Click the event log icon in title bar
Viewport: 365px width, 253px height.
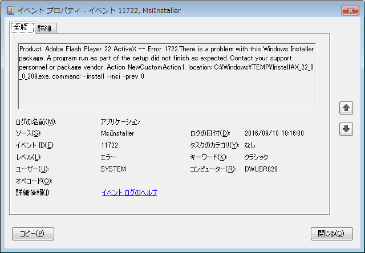coord(10,10)
